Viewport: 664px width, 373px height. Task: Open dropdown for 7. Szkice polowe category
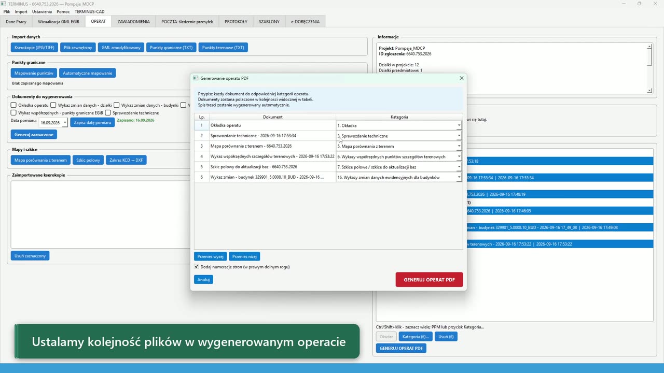(x=459, y=167)
